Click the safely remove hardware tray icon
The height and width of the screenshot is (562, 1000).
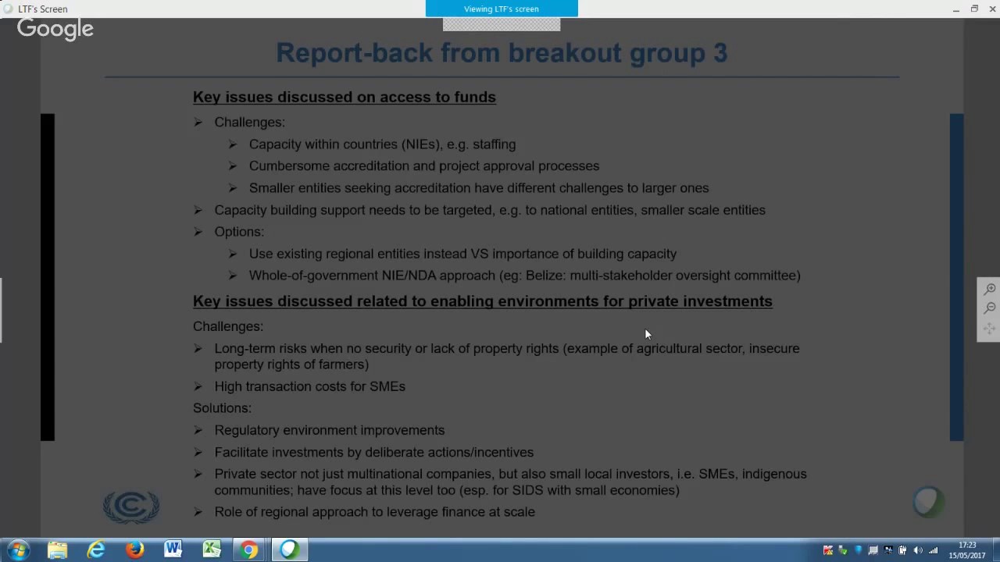click(843, 550)
